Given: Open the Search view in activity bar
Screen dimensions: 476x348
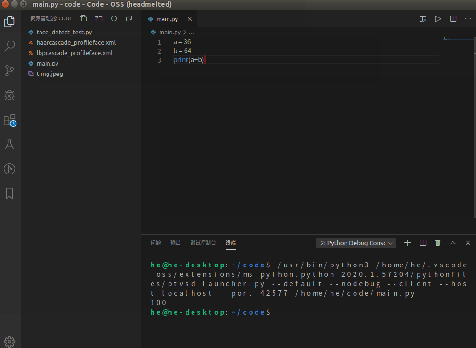Looking at the screenshot, I should pyautogui.click(x=9, y=46).
